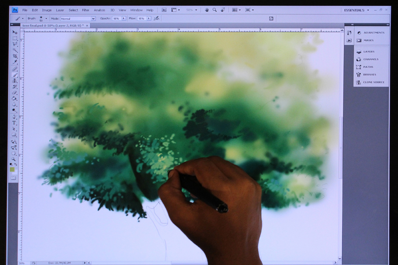Select the Healing Brush tool
The image size is (398, 265).
point(14,69)
